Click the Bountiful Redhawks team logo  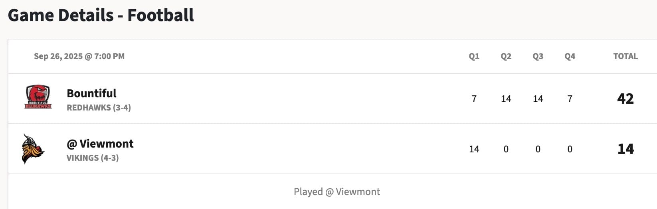click(x=38, y=97)
